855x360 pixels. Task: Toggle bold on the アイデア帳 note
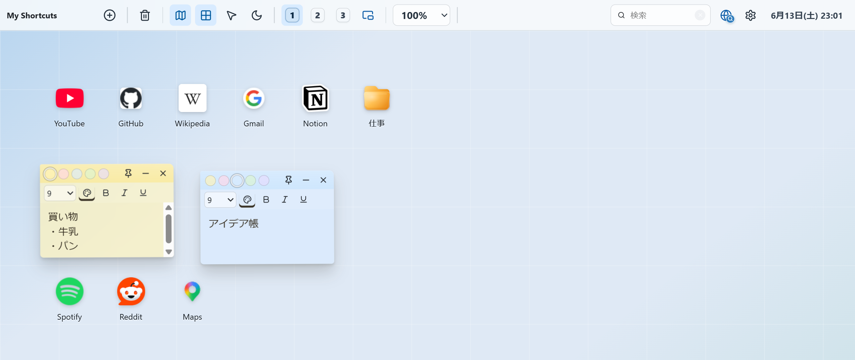[x=266, y=200]
